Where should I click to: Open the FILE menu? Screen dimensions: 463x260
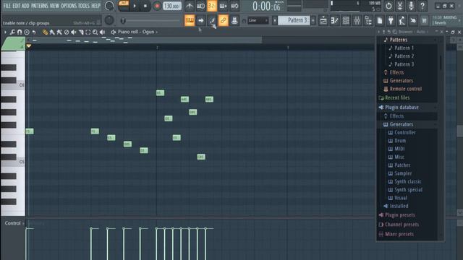coord(7,6)
